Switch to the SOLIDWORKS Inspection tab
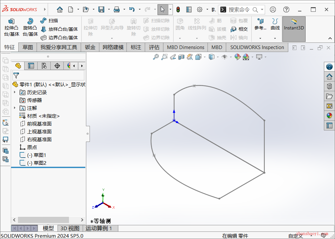The width and height of the screenshot is (335, 239). [x=257, y=47]
